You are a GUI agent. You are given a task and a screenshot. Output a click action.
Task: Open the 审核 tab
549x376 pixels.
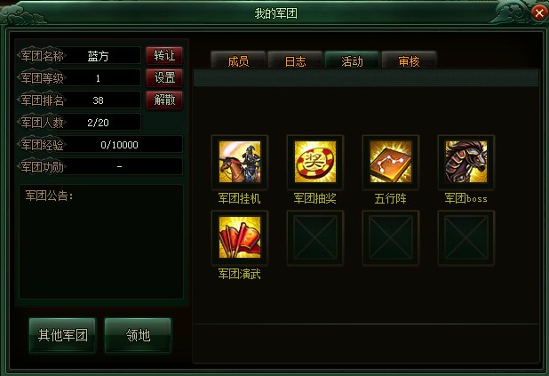(409, 60)
